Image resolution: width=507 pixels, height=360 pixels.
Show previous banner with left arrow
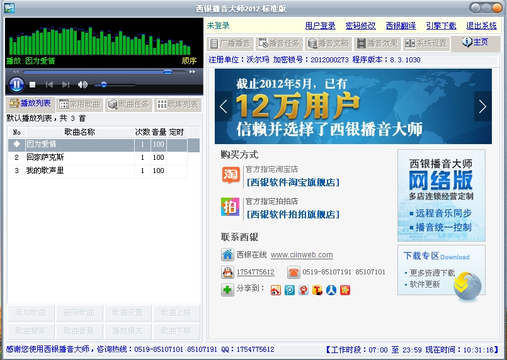(x=224, y=106)
